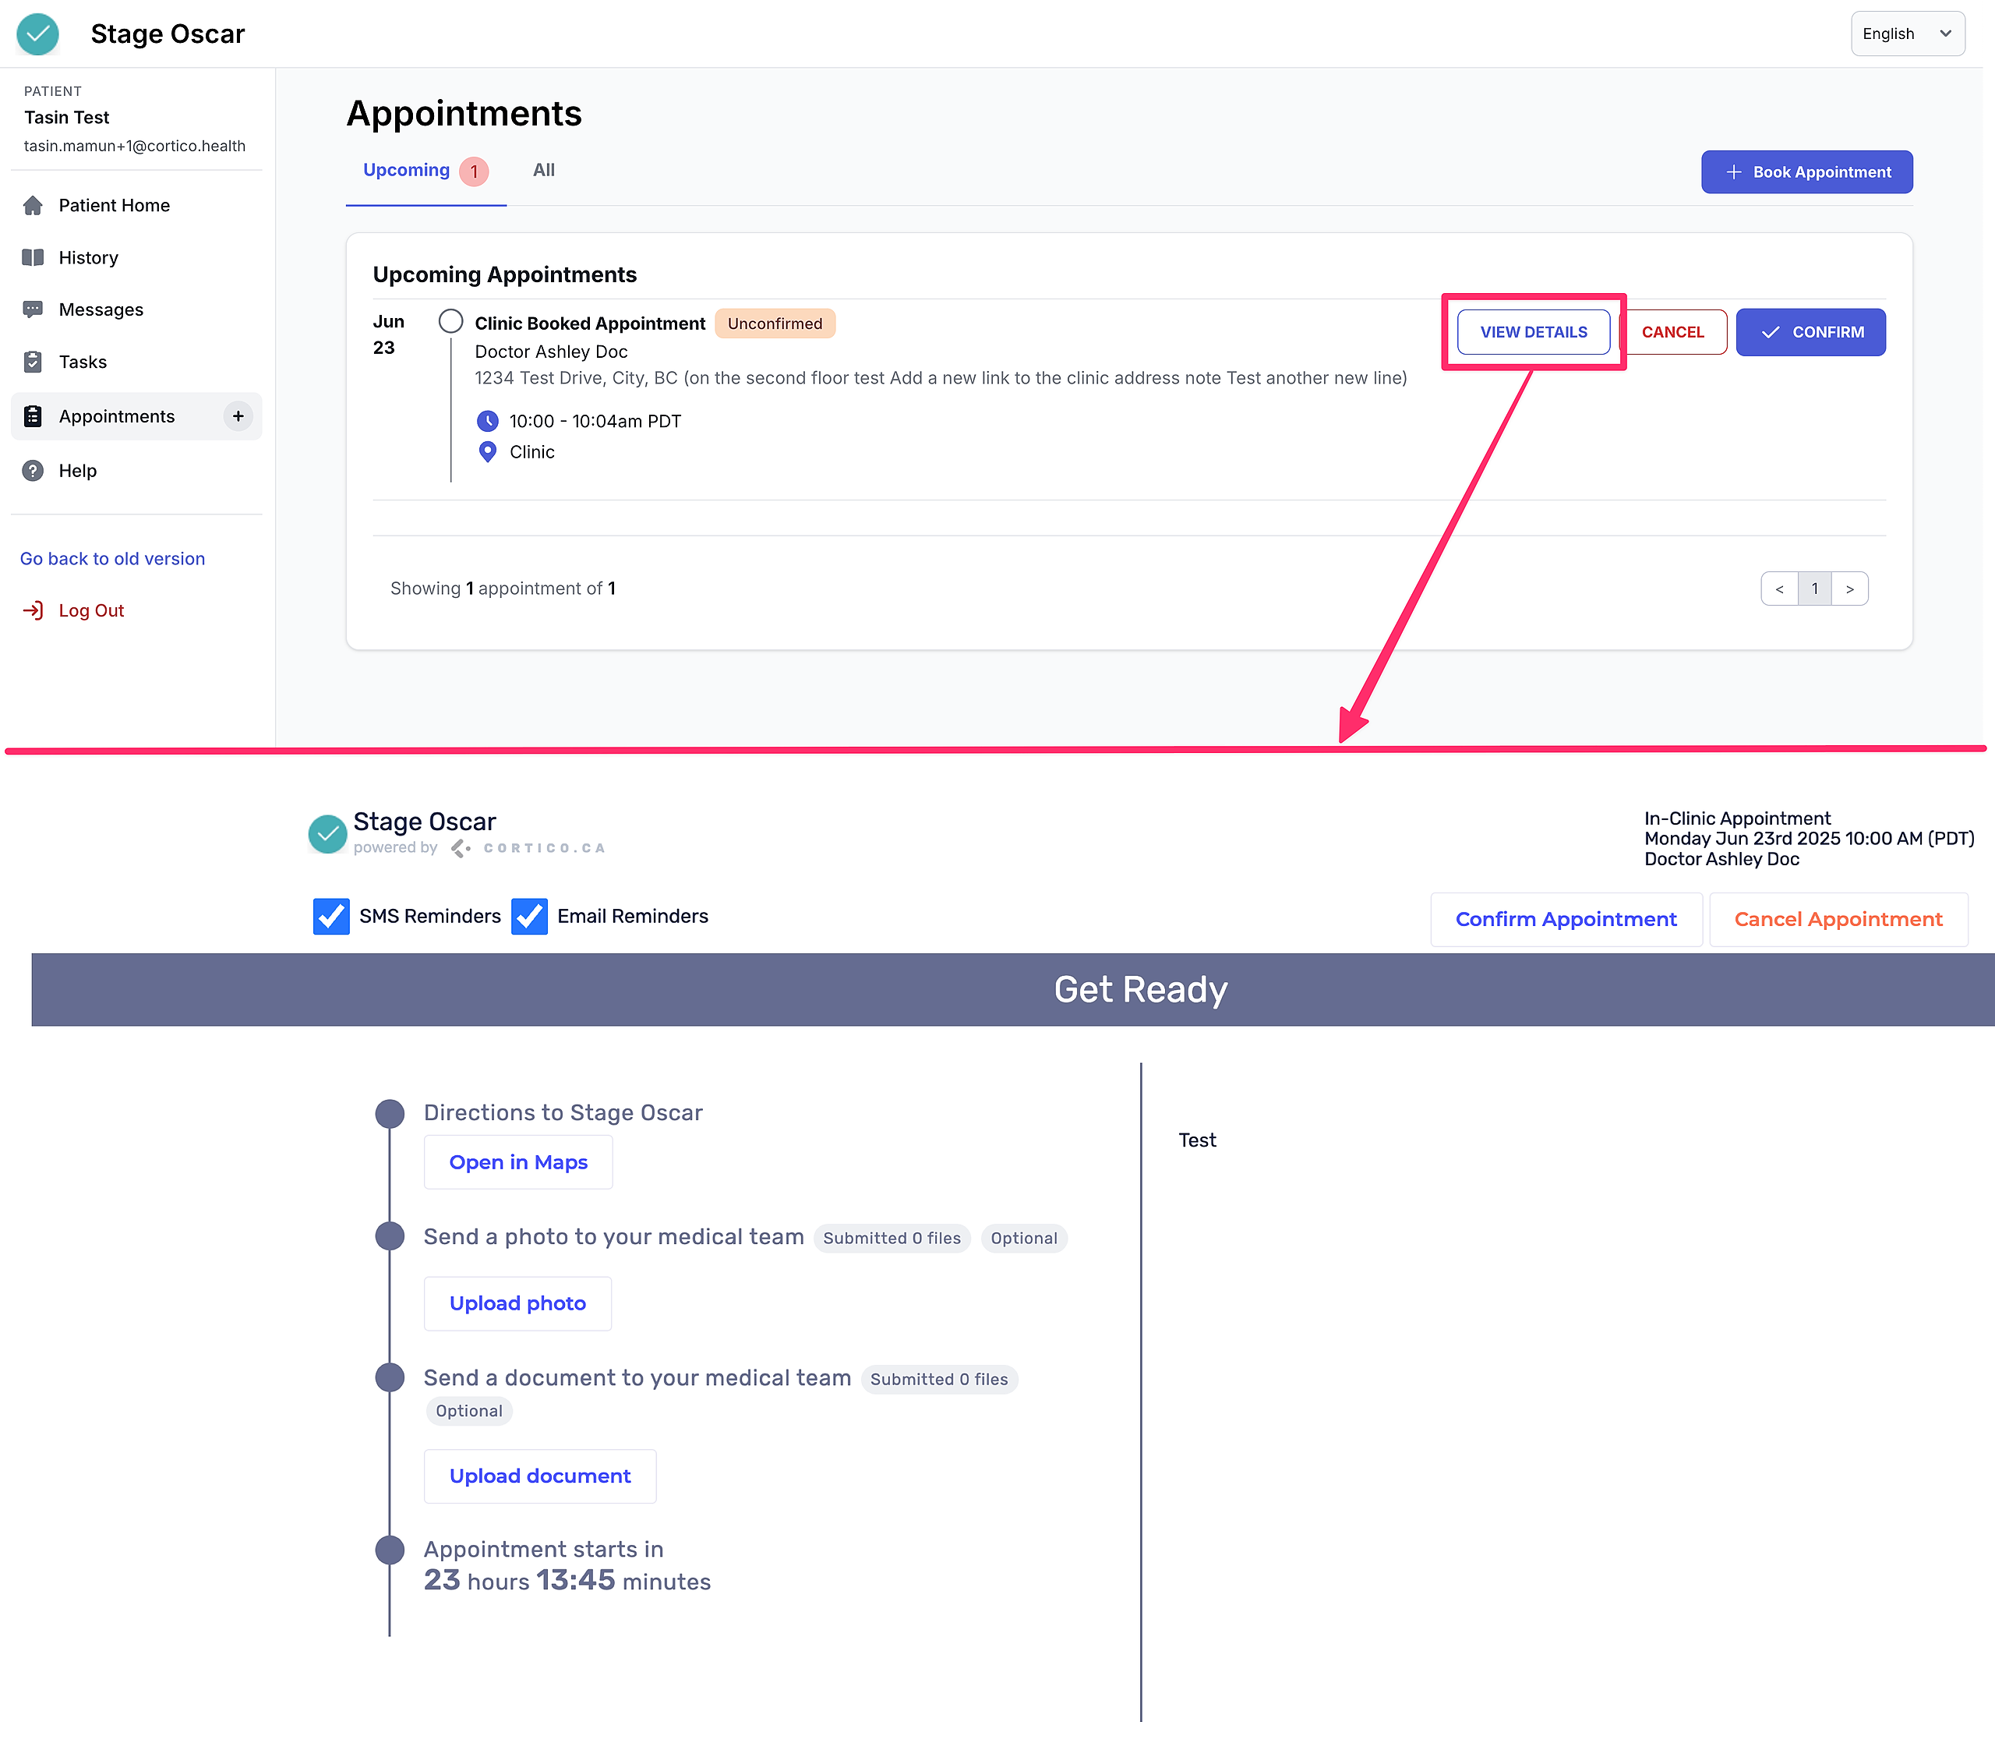
Task: Open History via its book icon
Action: coord(34,258)
